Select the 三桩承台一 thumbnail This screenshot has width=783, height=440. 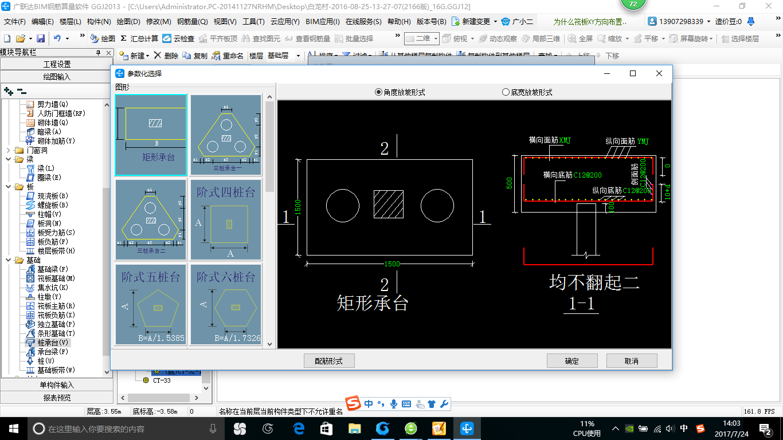pyautogui.click(x=226, y=135)
